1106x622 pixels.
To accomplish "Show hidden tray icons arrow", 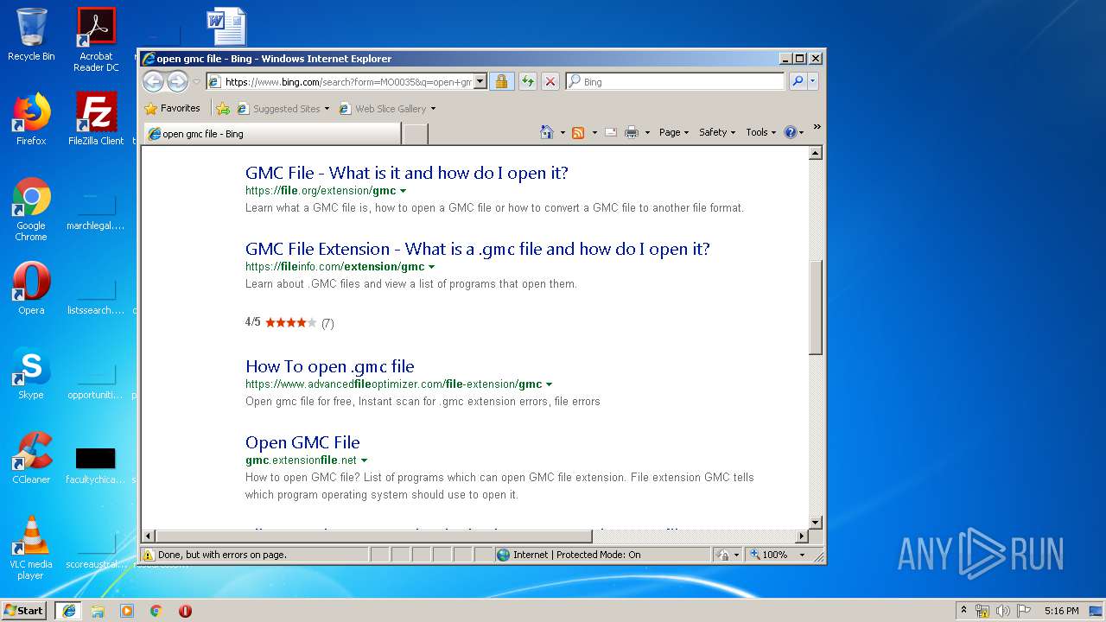I will [x=963, y=611].
